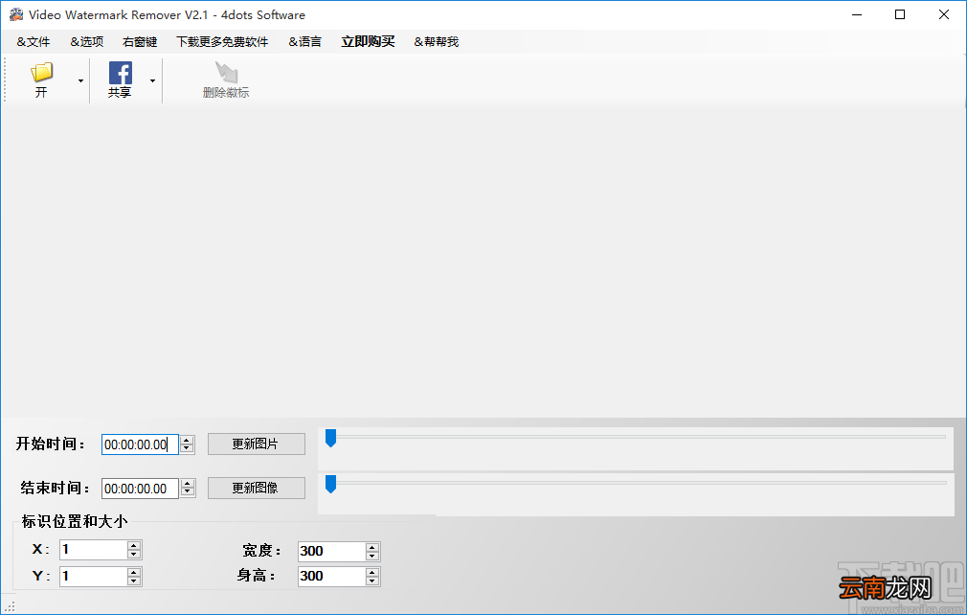Click the Y position input field

tap(93, 577)
